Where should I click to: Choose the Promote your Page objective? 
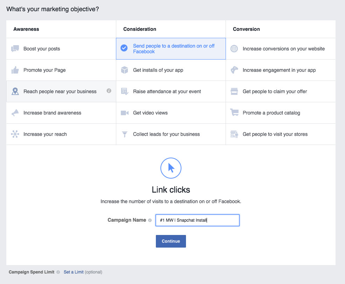tap(61, 70)
